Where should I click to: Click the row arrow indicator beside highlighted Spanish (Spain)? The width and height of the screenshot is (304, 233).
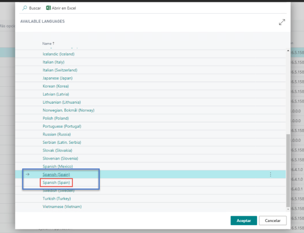click(x=28, y=174)
